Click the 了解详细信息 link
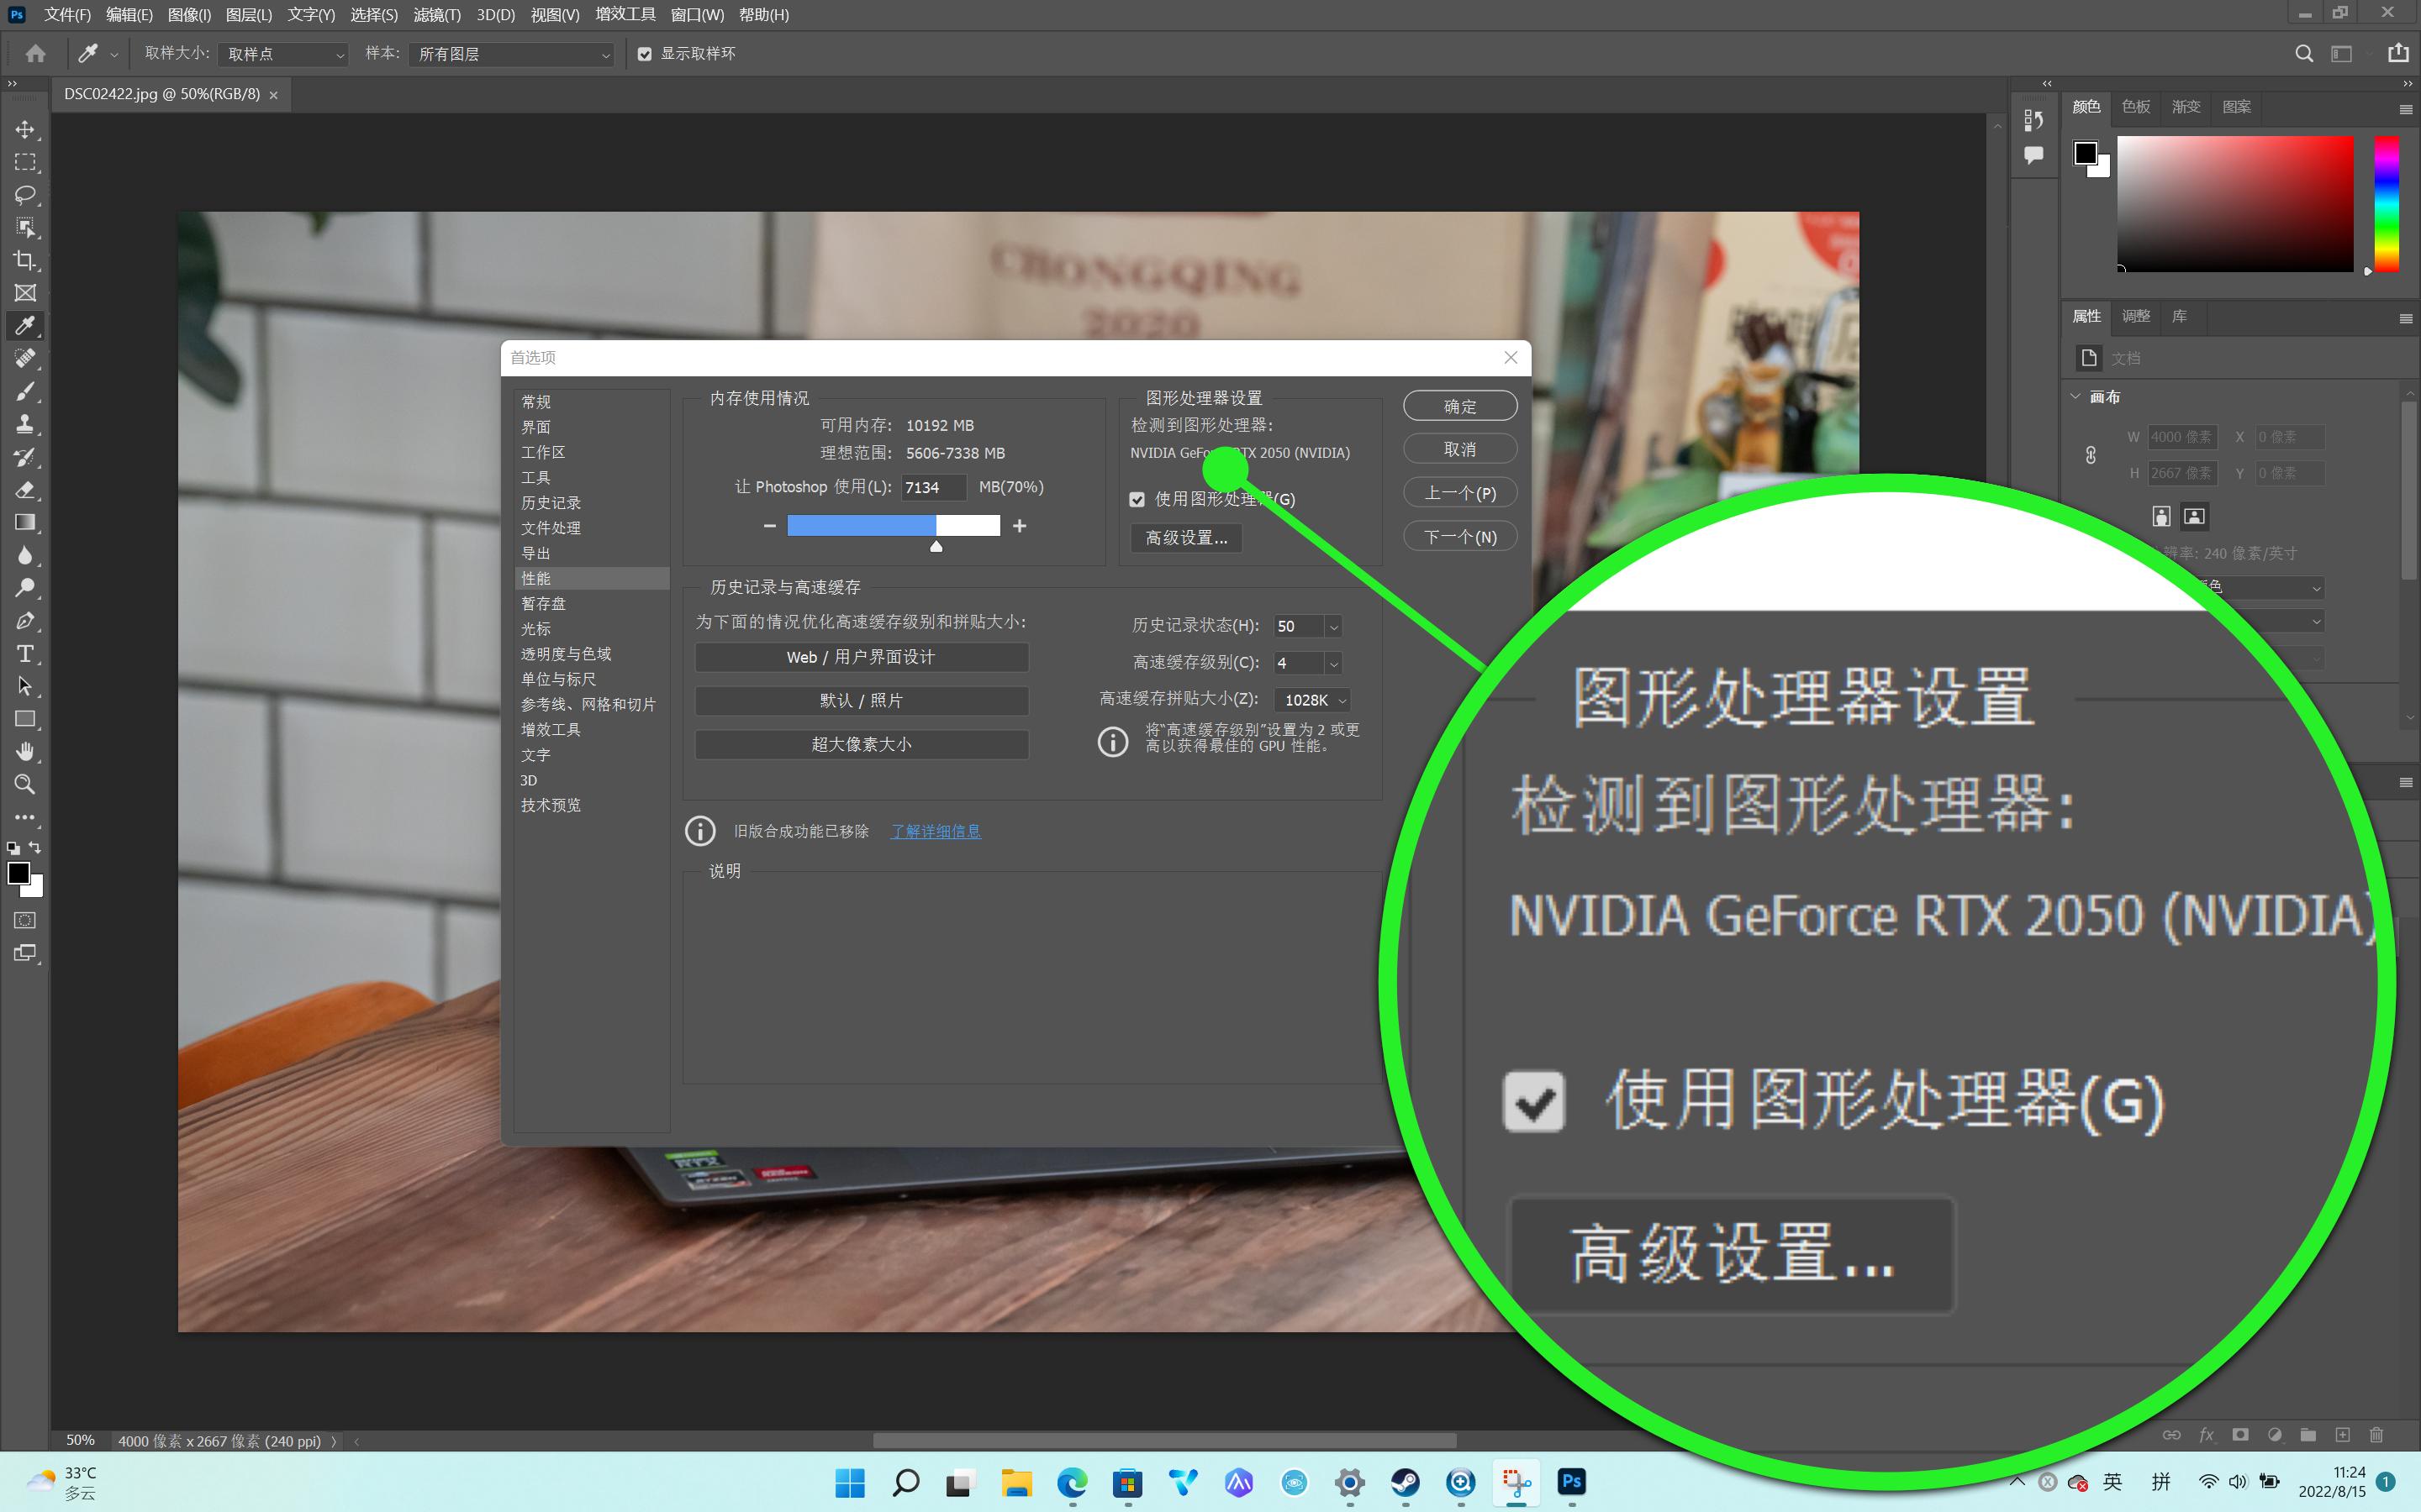 [935, 831]
